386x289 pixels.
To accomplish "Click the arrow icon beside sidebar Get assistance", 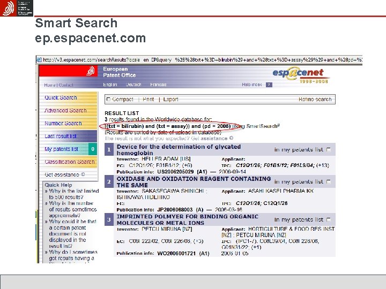I will coord(83,174).
